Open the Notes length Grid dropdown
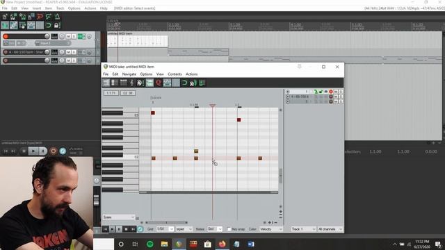Screen dimensions: 445x250 (215, 229)
